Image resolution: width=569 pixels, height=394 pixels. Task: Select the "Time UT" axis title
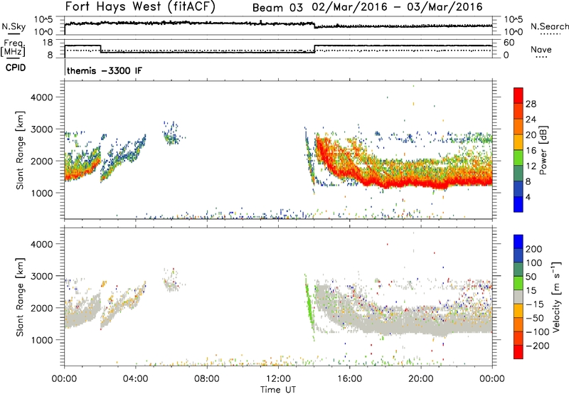(278, 389)
